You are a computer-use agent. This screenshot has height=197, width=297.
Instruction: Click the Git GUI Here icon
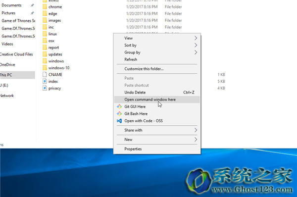(119, 106)
